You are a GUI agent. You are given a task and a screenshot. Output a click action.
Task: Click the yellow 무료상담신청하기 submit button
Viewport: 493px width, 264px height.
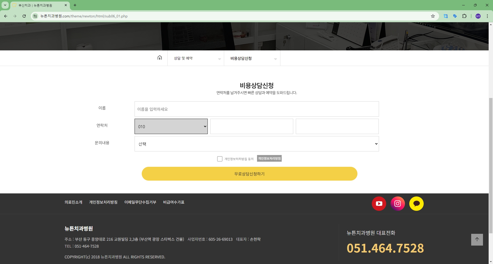pos(249,174)
